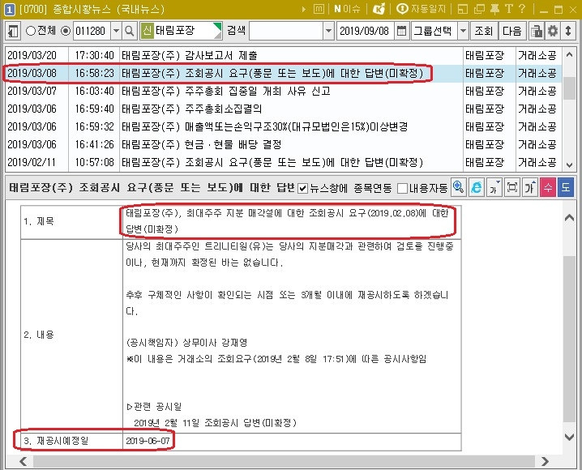Click the horizontal scrollbar thumb at bottom
Viewport: 582px width, 470px height.
coord(284,461)
